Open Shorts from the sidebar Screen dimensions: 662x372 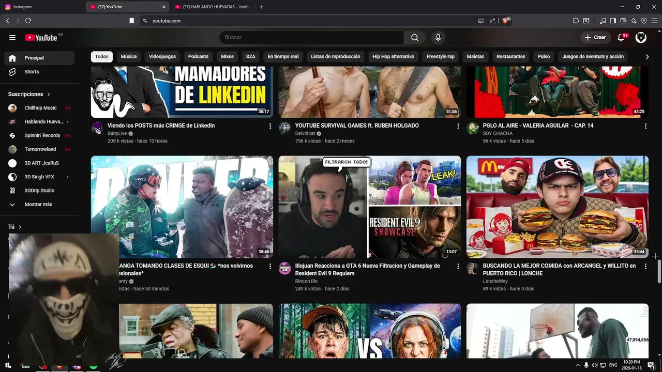(x=39, y=72)
